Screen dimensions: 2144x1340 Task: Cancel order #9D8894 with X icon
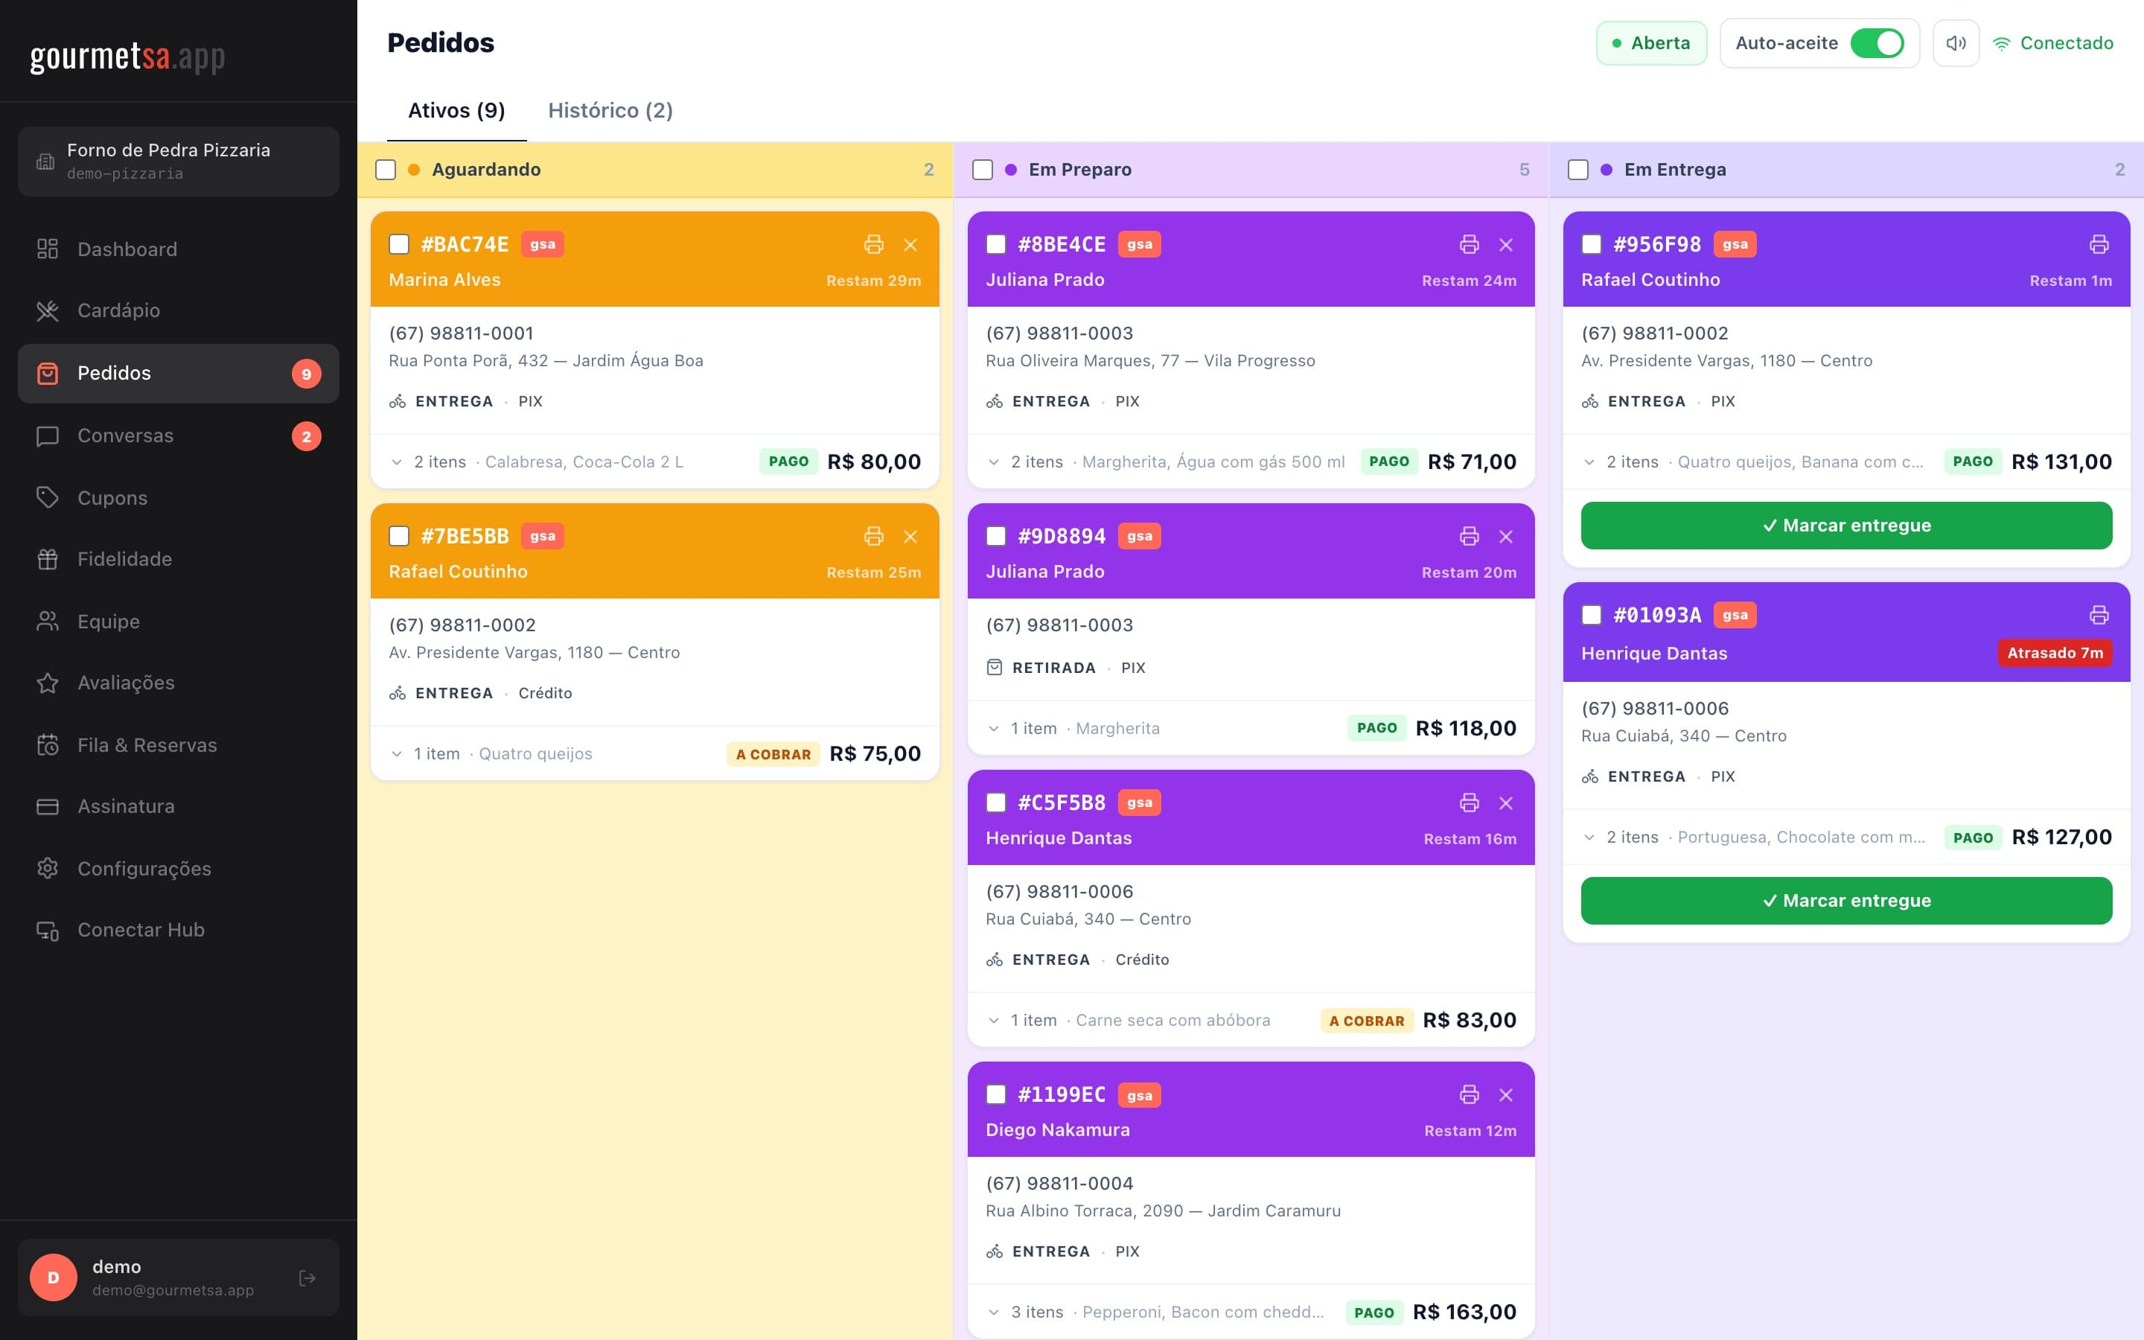(x=1505, y=536)
